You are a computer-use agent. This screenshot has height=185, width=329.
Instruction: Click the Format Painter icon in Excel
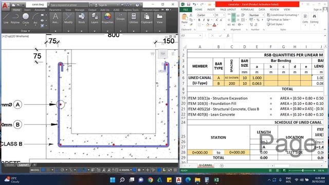pos(191,25)
